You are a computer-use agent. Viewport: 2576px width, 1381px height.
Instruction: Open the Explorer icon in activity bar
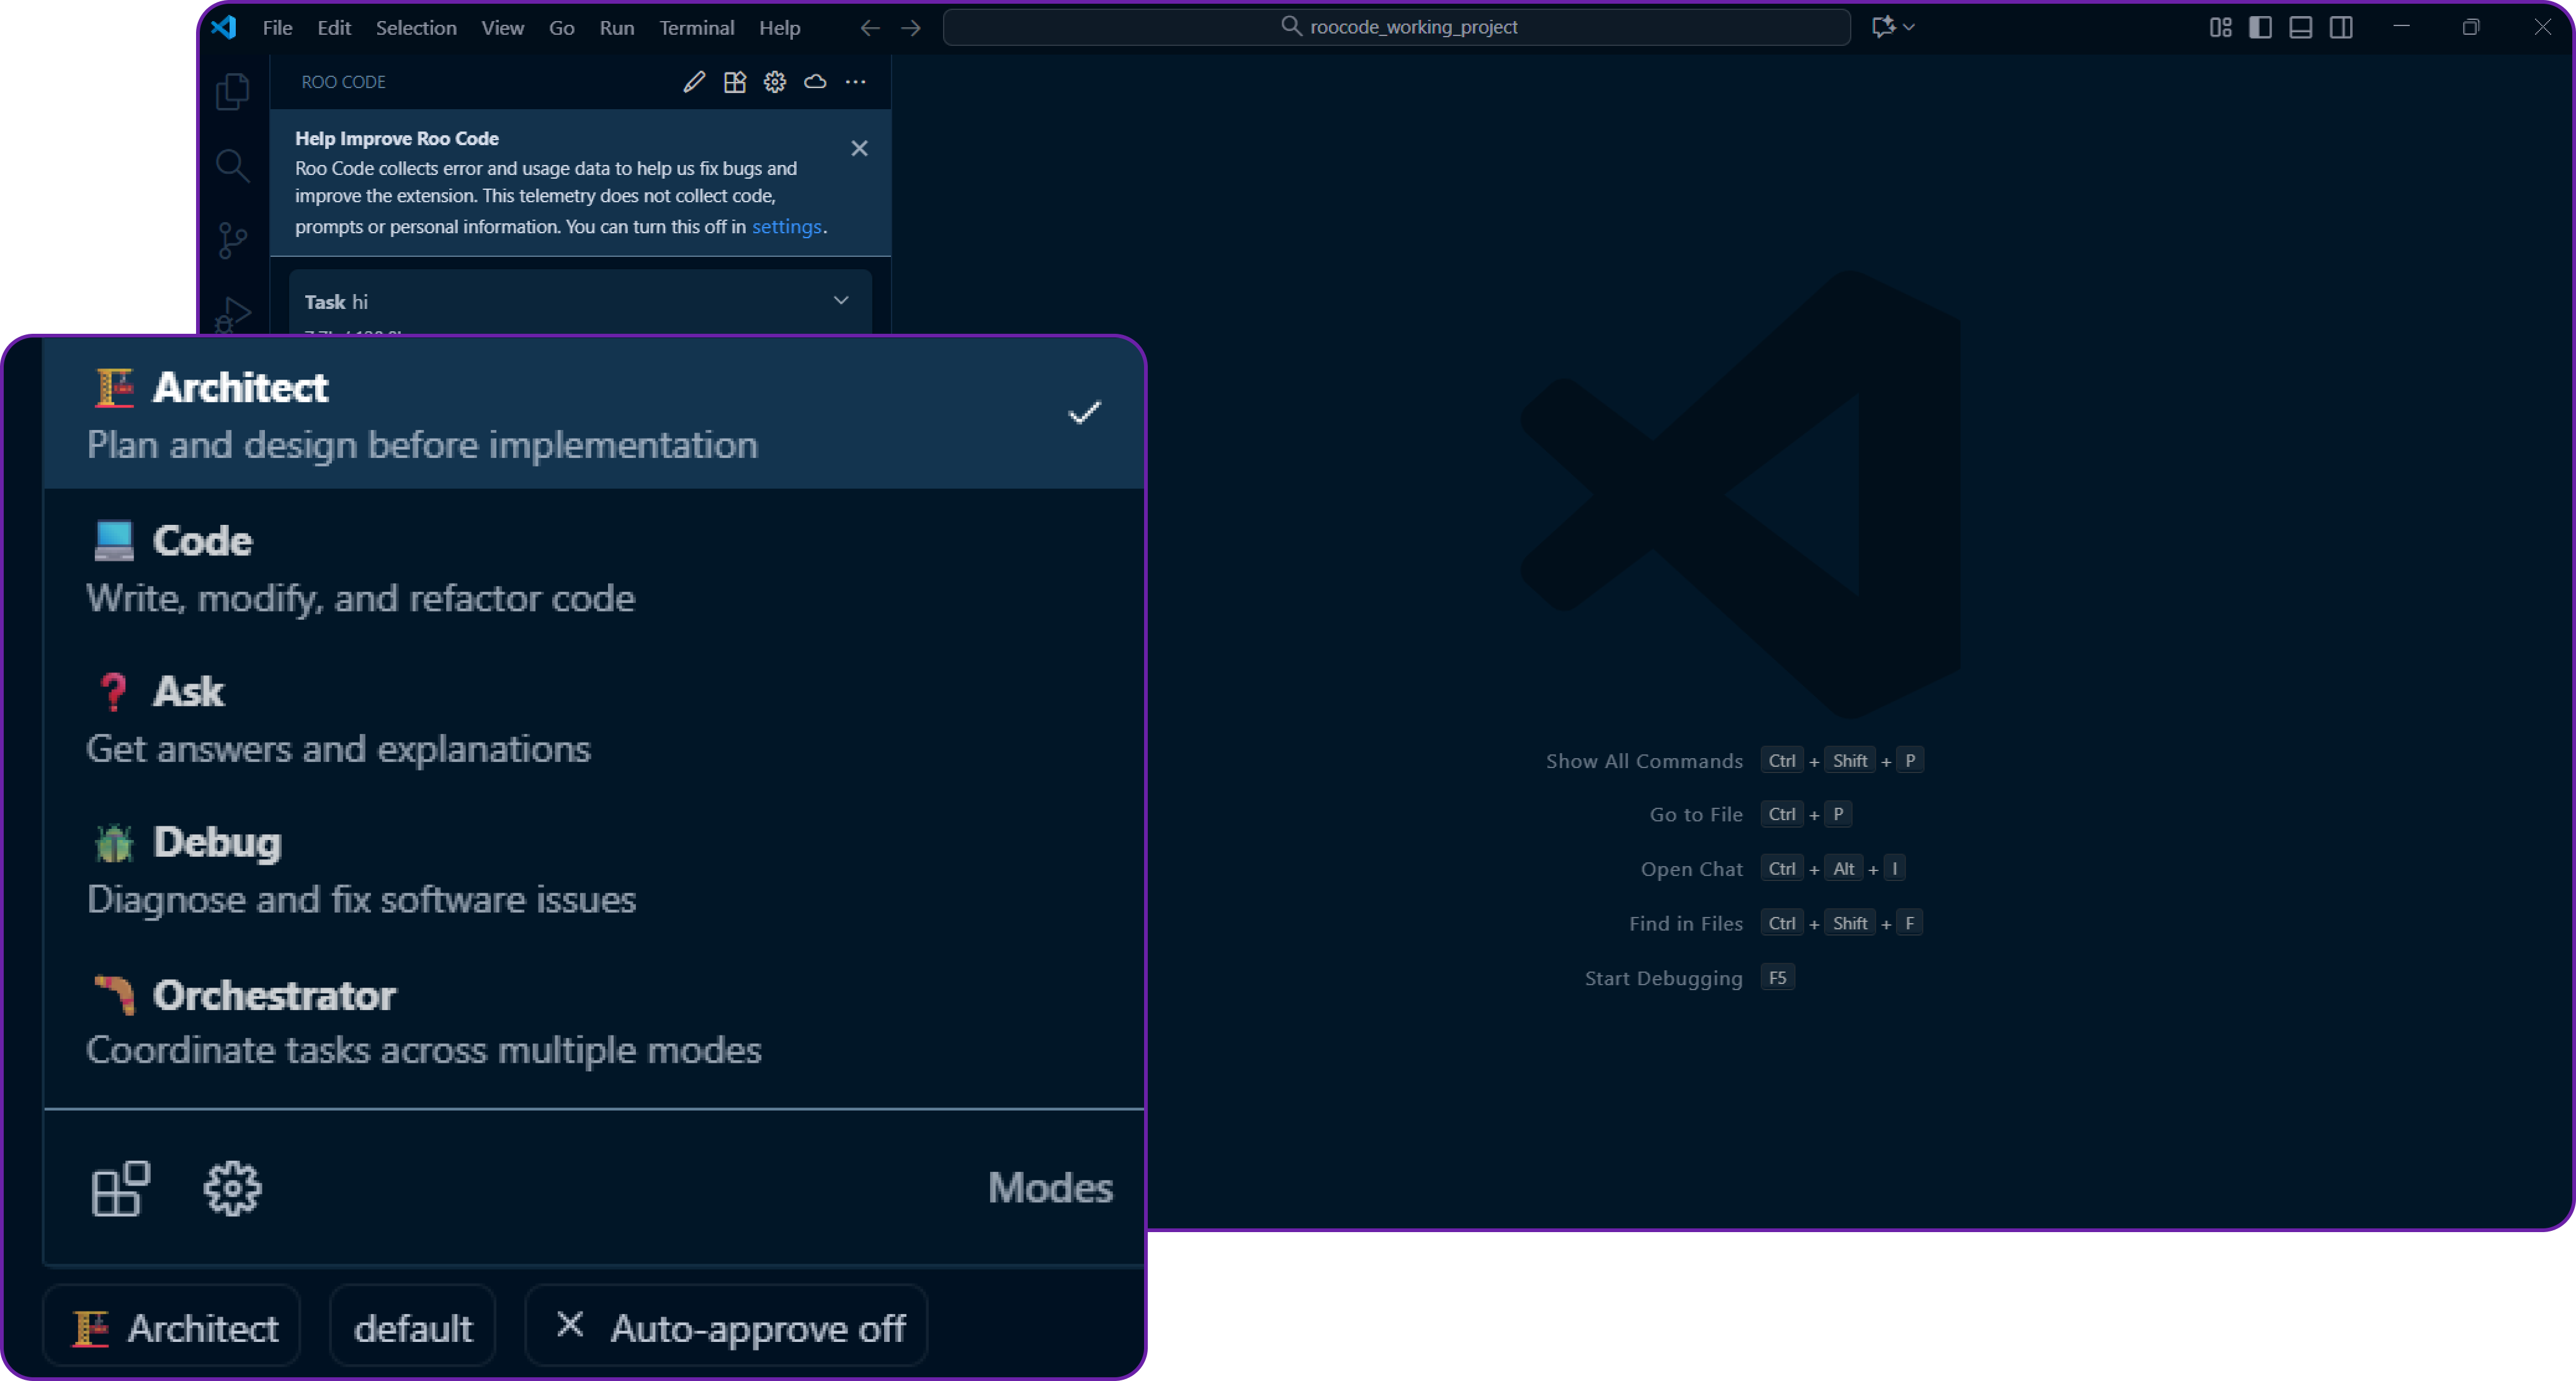coord(232,92)
